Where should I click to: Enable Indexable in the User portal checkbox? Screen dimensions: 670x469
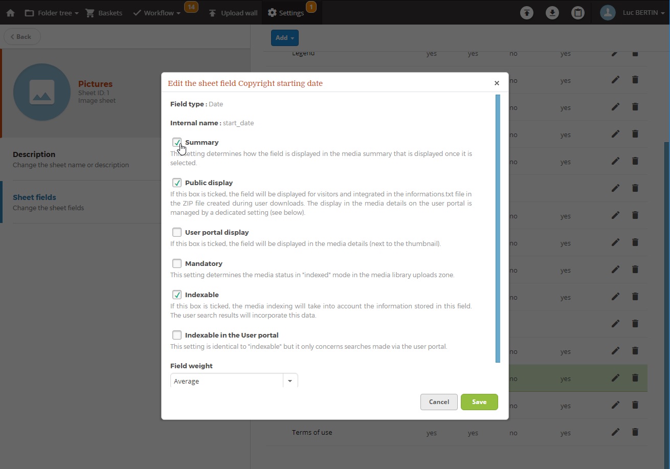[x=177, y=335]
